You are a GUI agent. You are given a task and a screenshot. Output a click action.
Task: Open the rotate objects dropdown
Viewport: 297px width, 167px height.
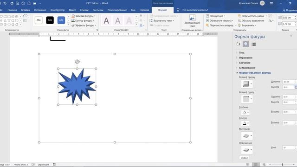pos(271,20)
